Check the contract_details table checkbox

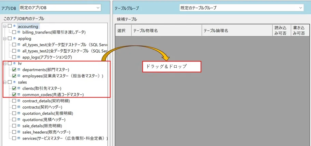[14, 101]
